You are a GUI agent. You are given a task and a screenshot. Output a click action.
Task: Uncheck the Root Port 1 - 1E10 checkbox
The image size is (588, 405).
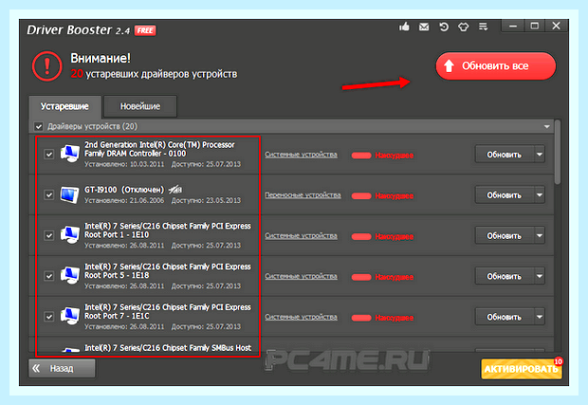click(48, 235)
